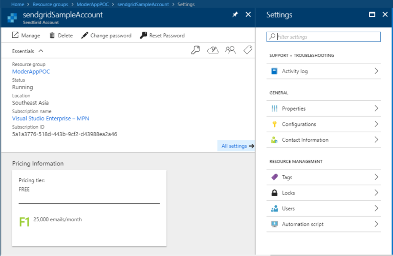393x256 pixels.
Task: Open the Contact Information setting
Action: 323,140
